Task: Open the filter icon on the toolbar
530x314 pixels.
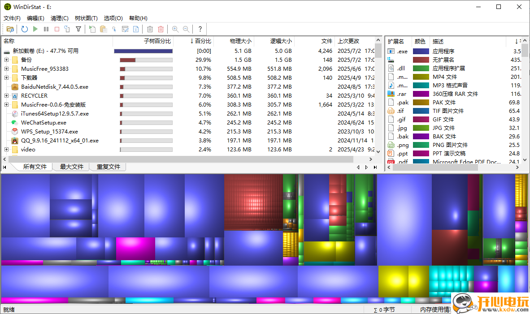Action: pyautogui.click(x=78, y=29)
